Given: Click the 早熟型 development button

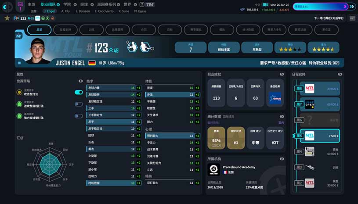Looking at the screenshot, I should 257,47.
